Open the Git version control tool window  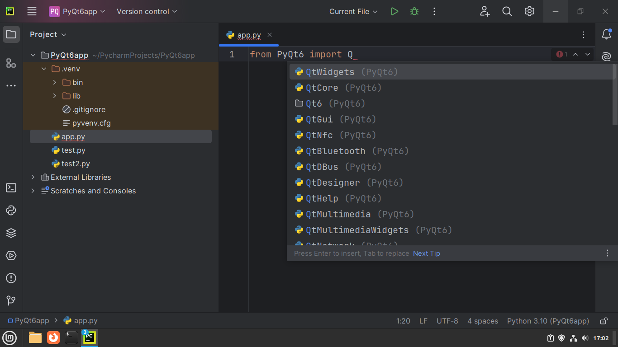[11, 300]
